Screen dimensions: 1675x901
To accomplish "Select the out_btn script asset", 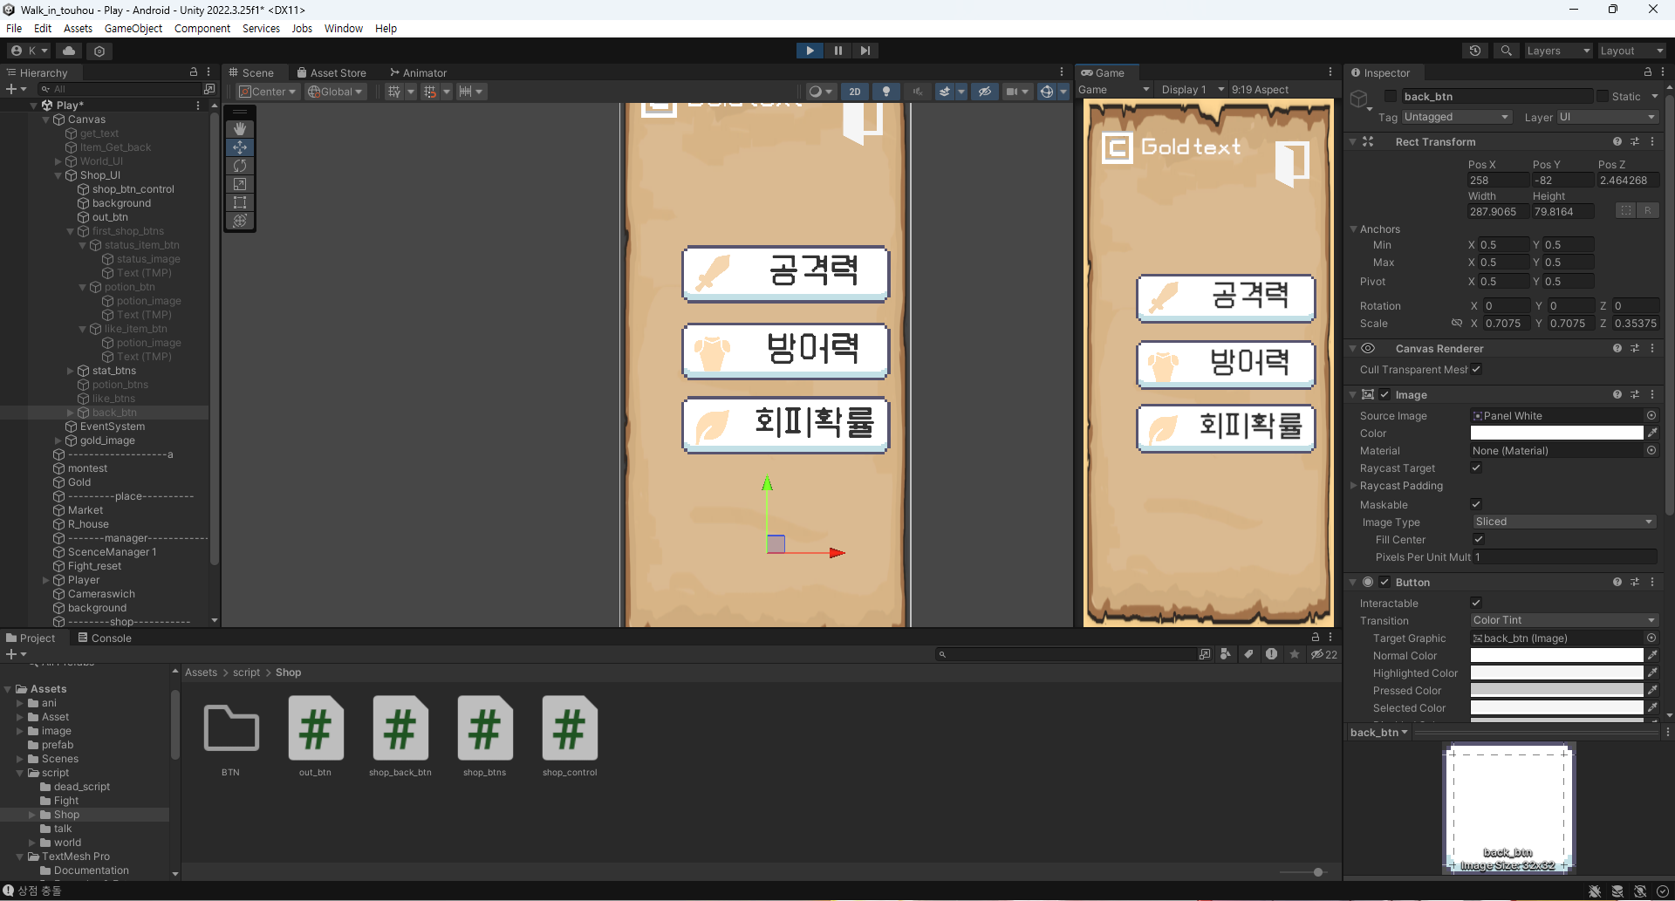I will click(315, 736).
